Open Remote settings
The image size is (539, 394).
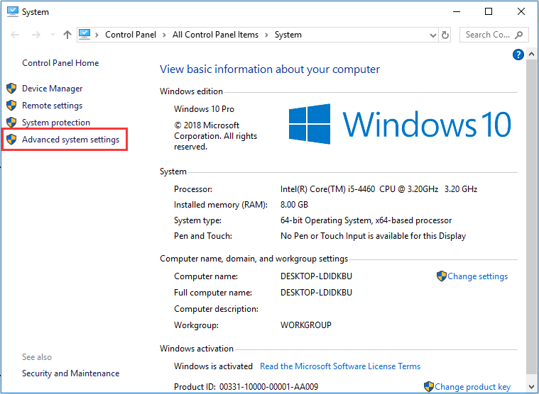tap(53, 106)
